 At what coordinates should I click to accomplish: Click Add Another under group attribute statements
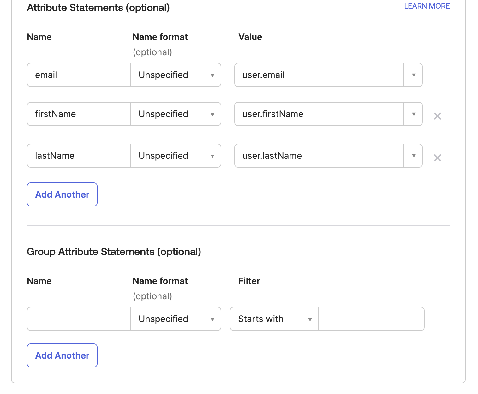62,355
